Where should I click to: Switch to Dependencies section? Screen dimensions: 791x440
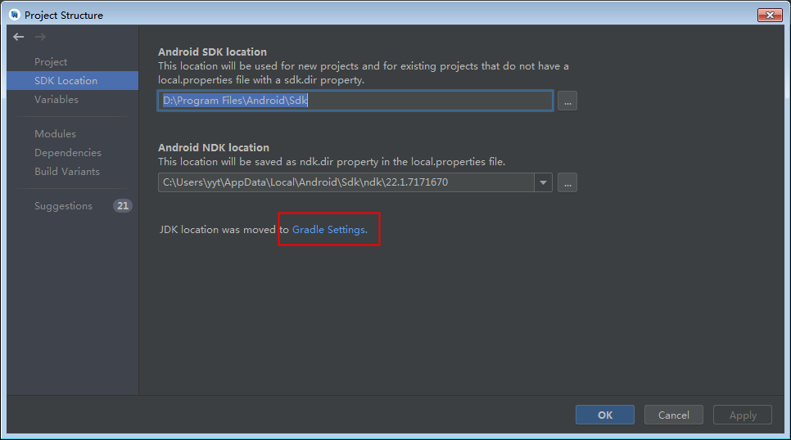[x=68, y=153]
